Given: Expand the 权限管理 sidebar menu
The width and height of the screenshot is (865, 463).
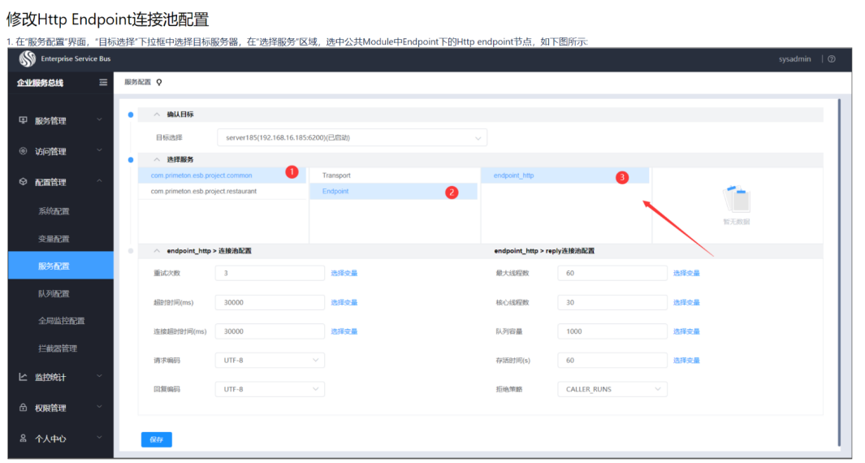Looking at the screenshot, I should click(61, 408).
